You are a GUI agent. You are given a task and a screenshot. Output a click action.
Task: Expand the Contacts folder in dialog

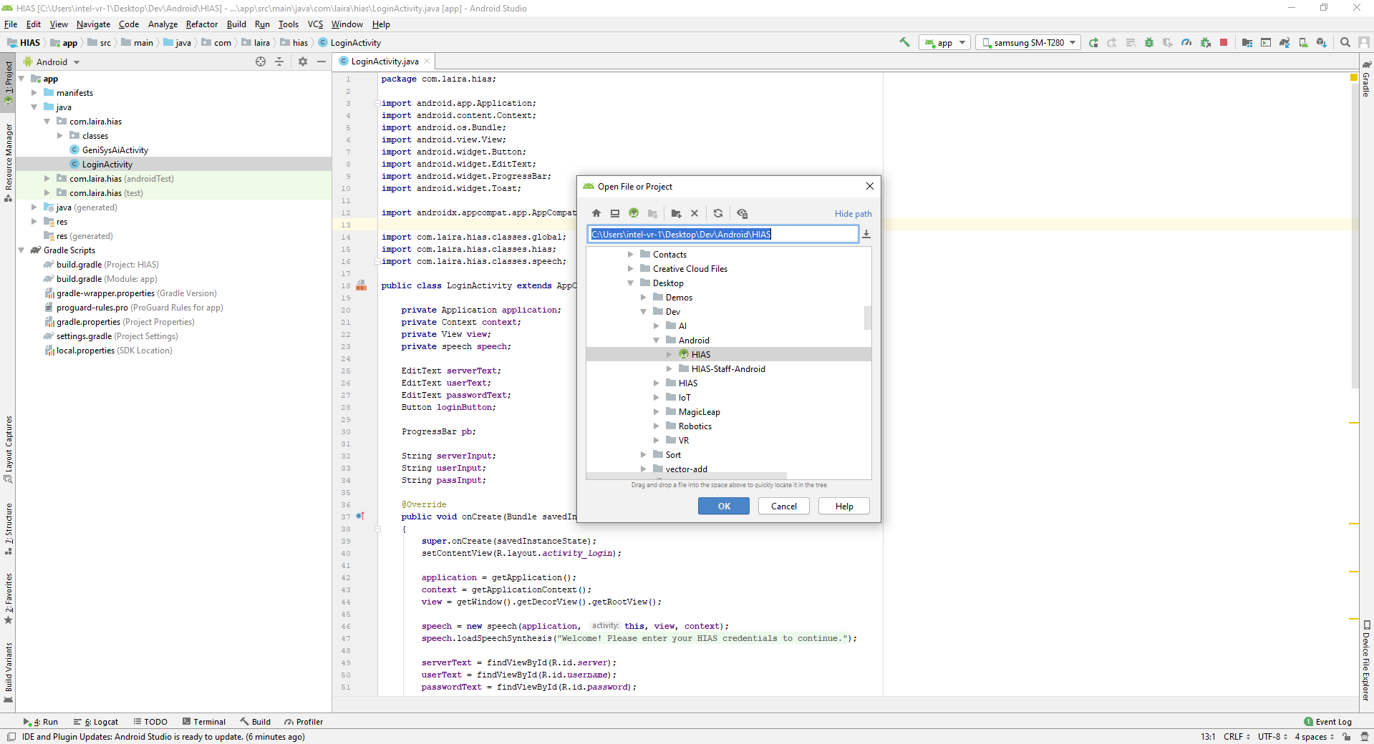pos(631,255)
